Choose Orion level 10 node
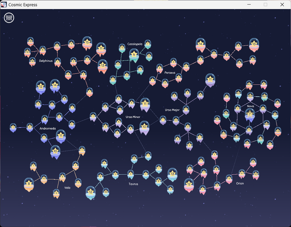 coord(256,175)
